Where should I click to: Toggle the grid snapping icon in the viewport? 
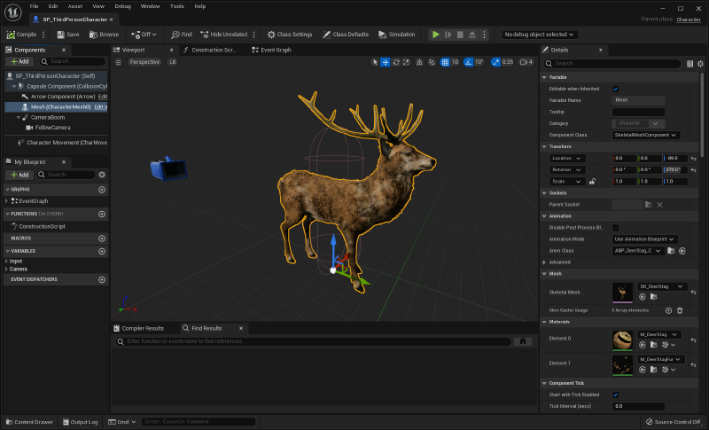[x=445, y=62]
